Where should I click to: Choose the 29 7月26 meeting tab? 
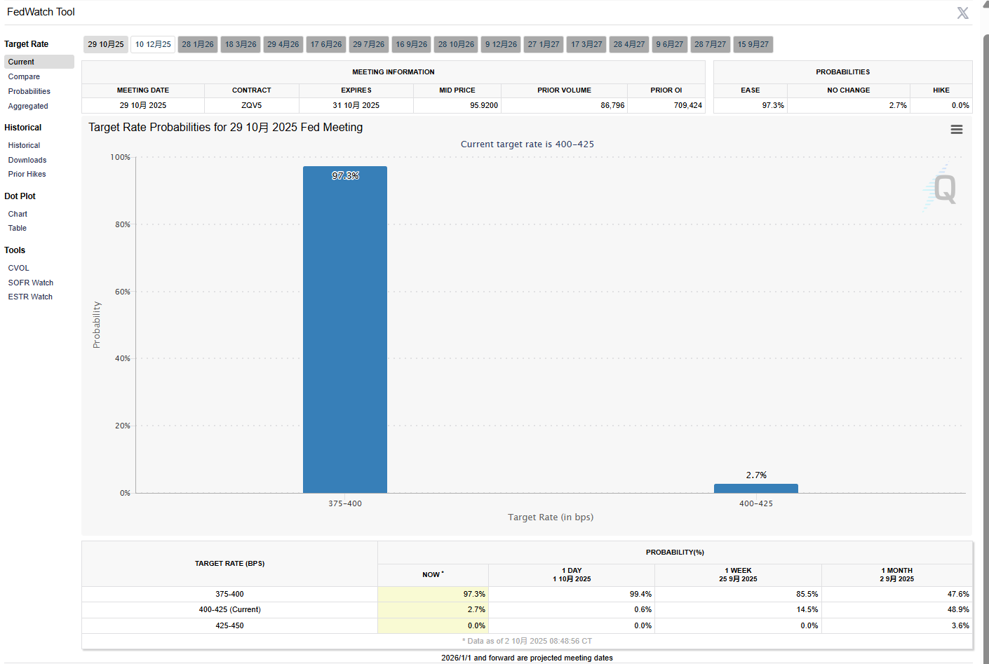click(368, 44)
